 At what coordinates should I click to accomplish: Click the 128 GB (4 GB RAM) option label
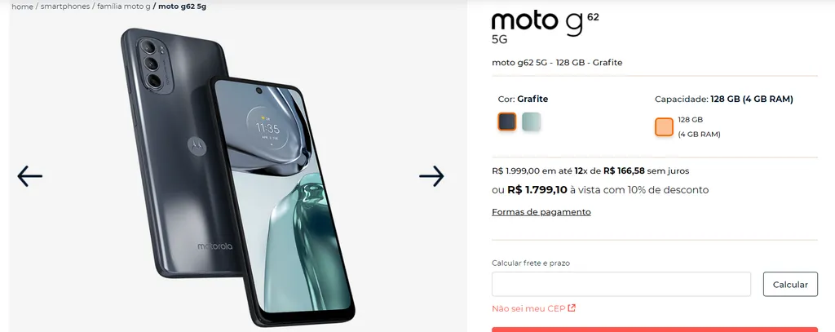point(699,126)
